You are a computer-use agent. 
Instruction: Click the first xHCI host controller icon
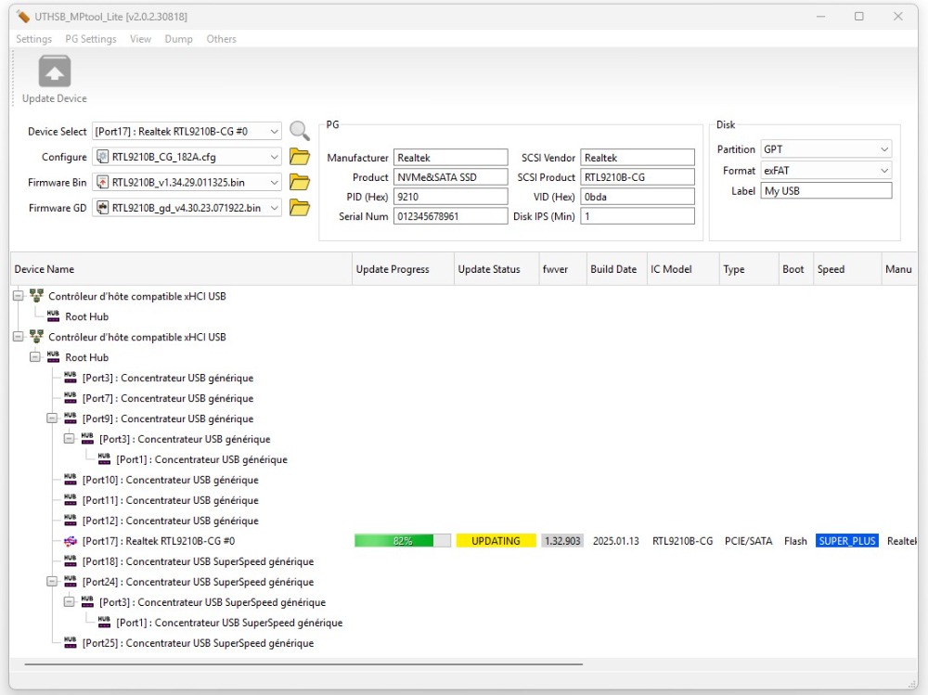coord(36,296)
